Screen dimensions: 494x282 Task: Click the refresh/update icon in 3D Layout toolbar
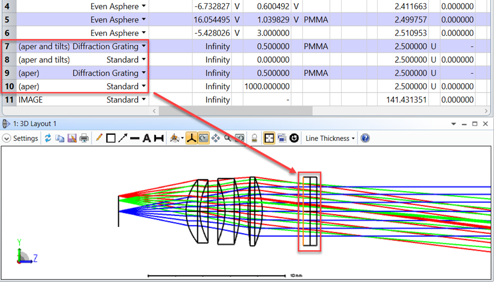point(48,139)
